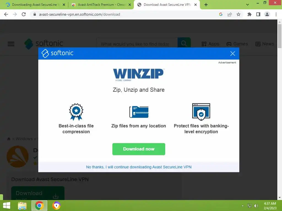
Task: Click the Google icon in address bar
Action: [221, 14]
